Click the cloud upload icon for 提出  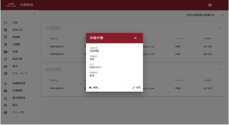pos(6,66)
